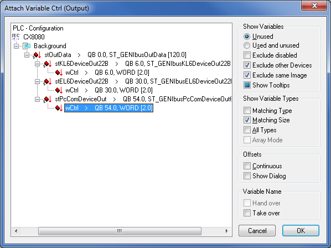Image resolution: width=331 pixels, height=248 pixels.
Task: Select wCtrl QB 6.0 WORD row
Action: pos(107,73)
